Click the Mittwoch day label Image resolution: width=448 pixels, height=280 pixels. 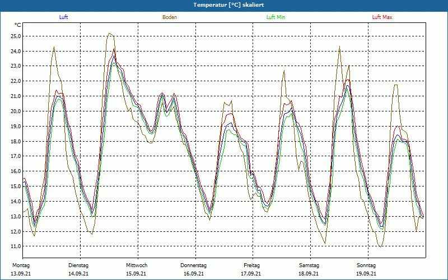pyautogui.click(x=137, y=265)
